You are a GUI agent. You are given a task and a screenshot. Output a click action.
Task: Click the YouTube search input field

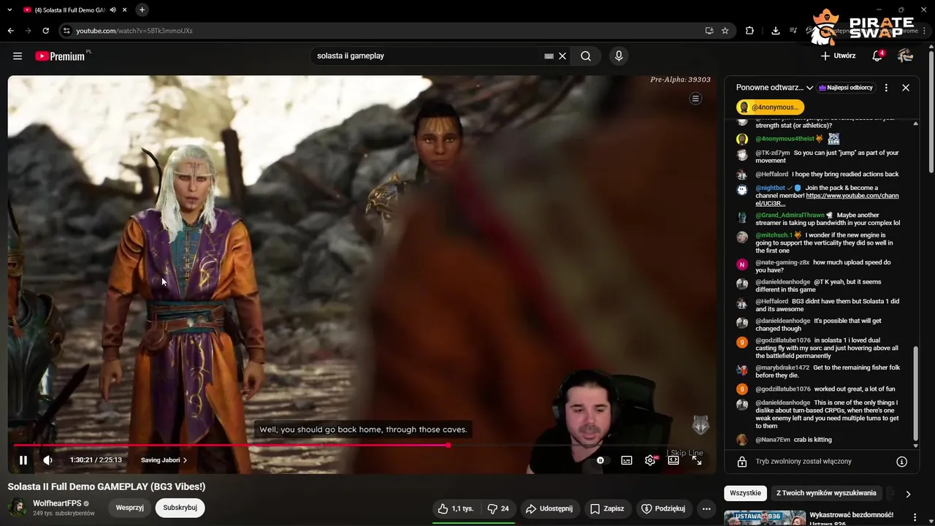click(x=427, y=56)
